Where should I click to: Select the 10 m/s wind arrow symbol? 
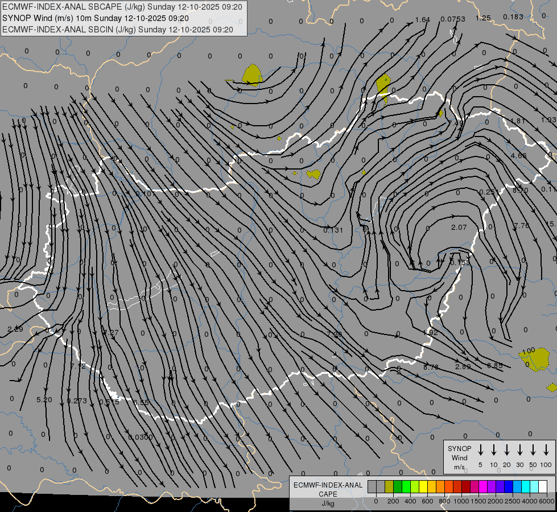tap(494, 450)
